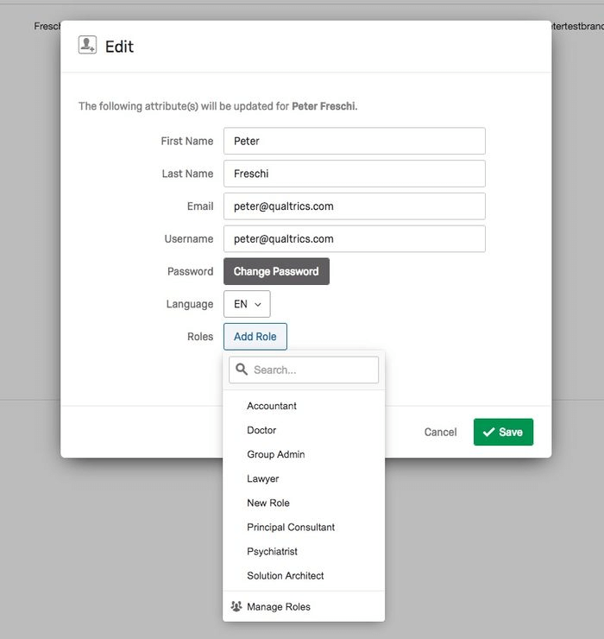Viewport: 604px width, 639px height.
Task: Choose the Principal Consultant role
Action: click(x=304, y=527)
